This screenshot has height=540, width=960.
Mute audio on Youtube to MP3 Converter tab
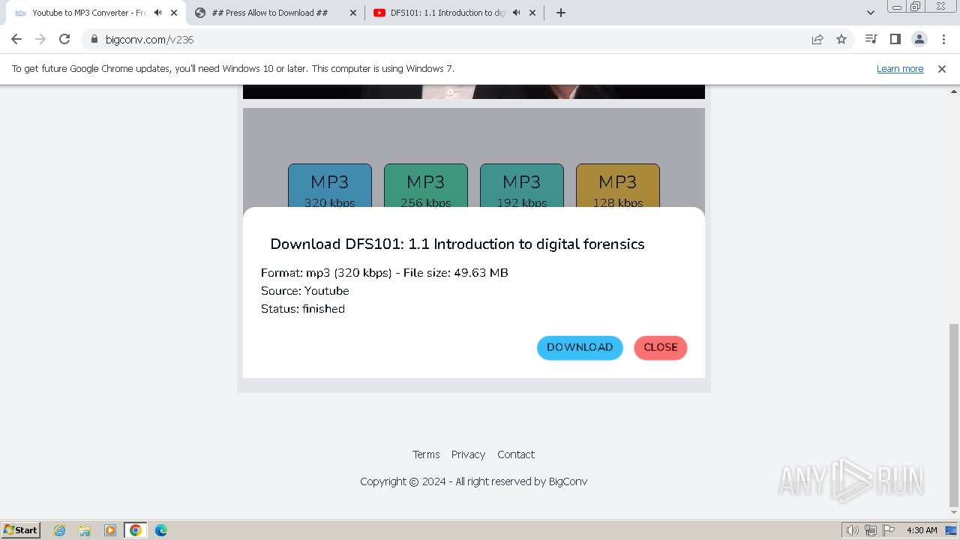157,13
